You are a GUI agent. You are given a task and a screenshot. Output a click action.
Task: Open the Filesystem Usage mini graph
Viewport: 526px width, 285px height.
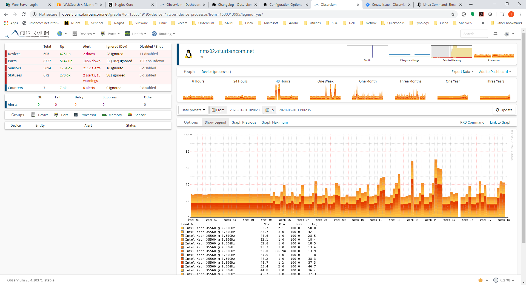pos(409,53)
